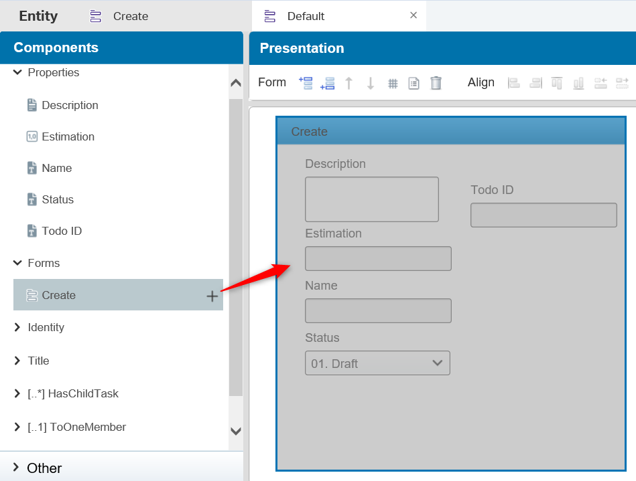Screen dimensions: 636x481
Task: Click the Presentation panel header
Action: click(x=442, y=47)
